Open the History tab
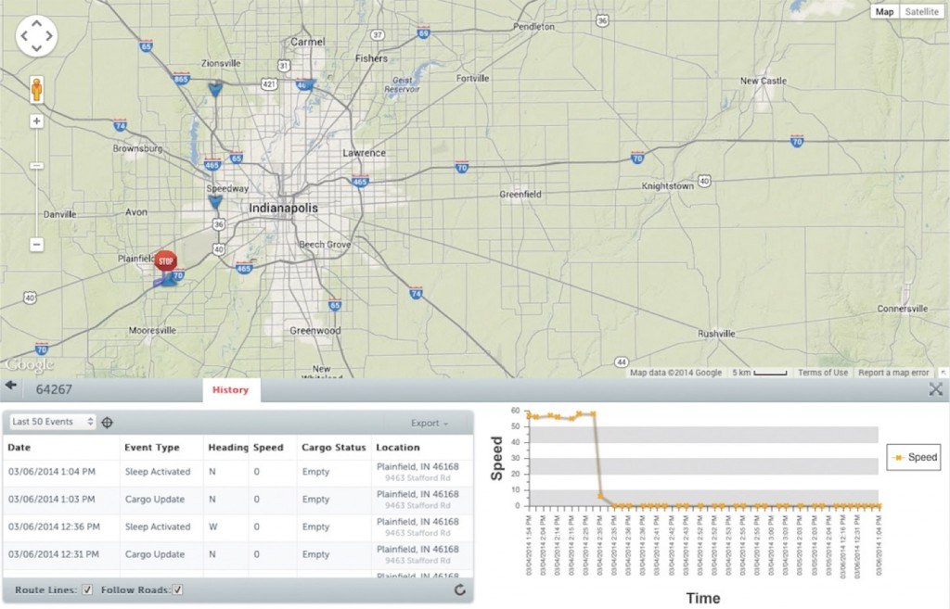The image size is (950, 609). pyautogui.click(x=230, y=390)
